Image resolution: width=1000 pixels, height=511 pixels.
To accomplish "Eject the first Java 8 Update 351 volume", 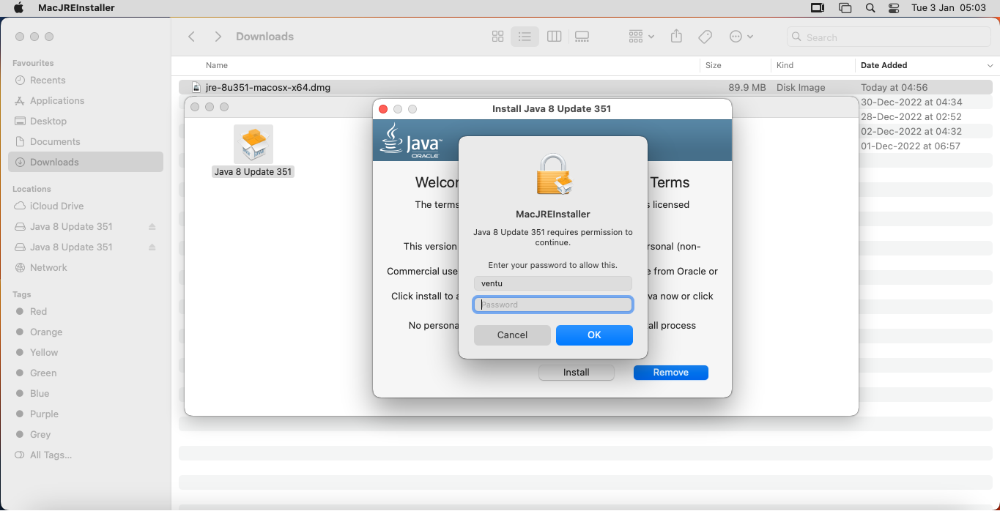I will (152, 227).
